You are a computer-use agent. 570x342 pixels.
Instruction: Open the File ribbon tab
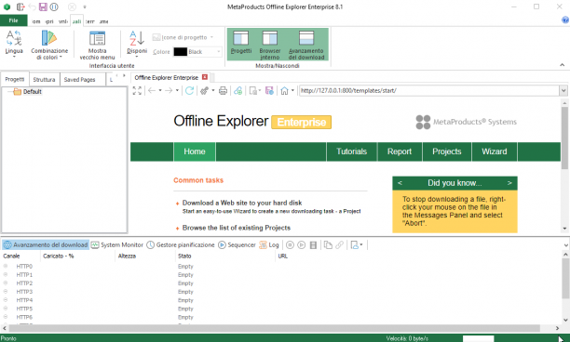click(x=13, y=20)
